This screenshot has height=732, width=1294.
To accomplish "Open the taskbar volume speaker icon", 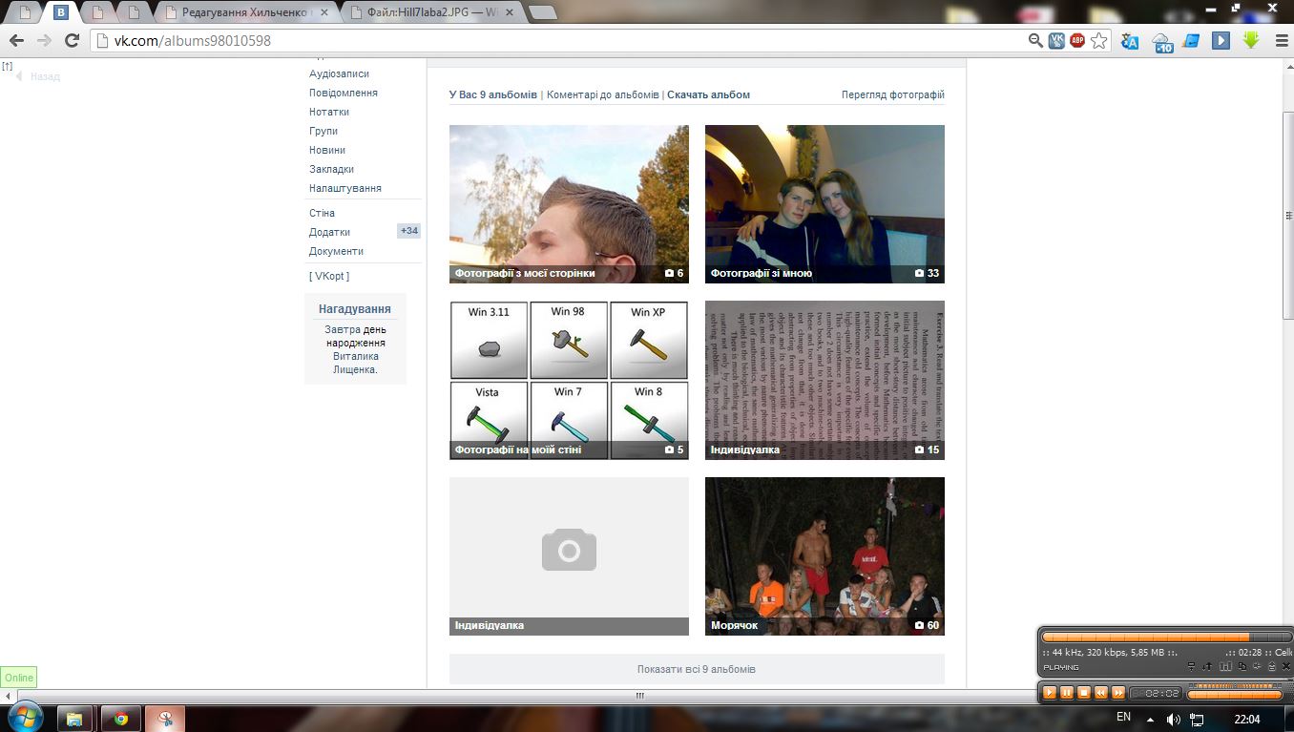I will coord(1173,719).
